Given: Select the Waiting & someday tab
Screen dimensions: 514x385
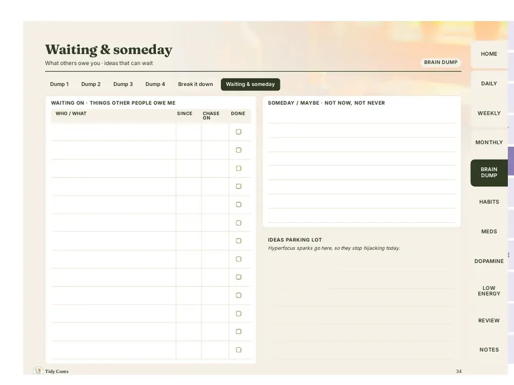Looking at the screenshot, I should [x=250, y=84].
